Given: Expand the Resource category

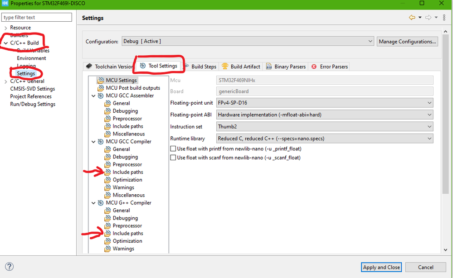Looking at the screenshot, I should pyautogui.click(x=6, y=28).
